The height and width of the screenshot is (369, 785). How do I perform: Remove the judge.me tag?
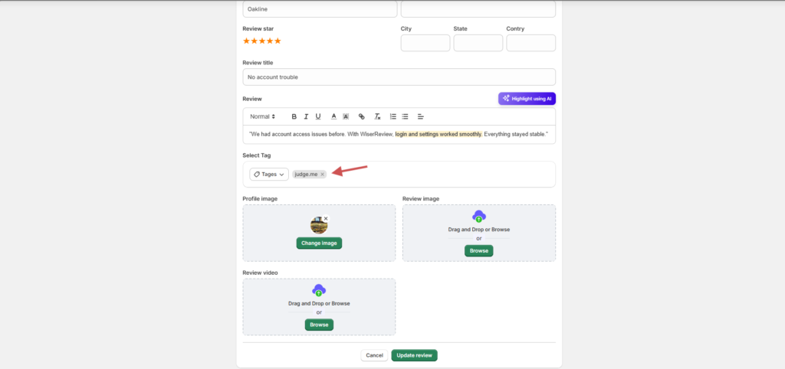(323, 175)
